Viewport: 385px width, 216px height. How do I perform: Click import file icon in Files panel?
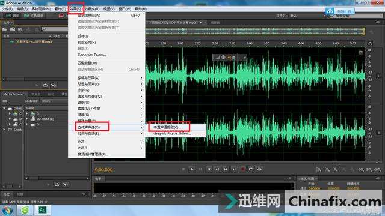(13, 29)
